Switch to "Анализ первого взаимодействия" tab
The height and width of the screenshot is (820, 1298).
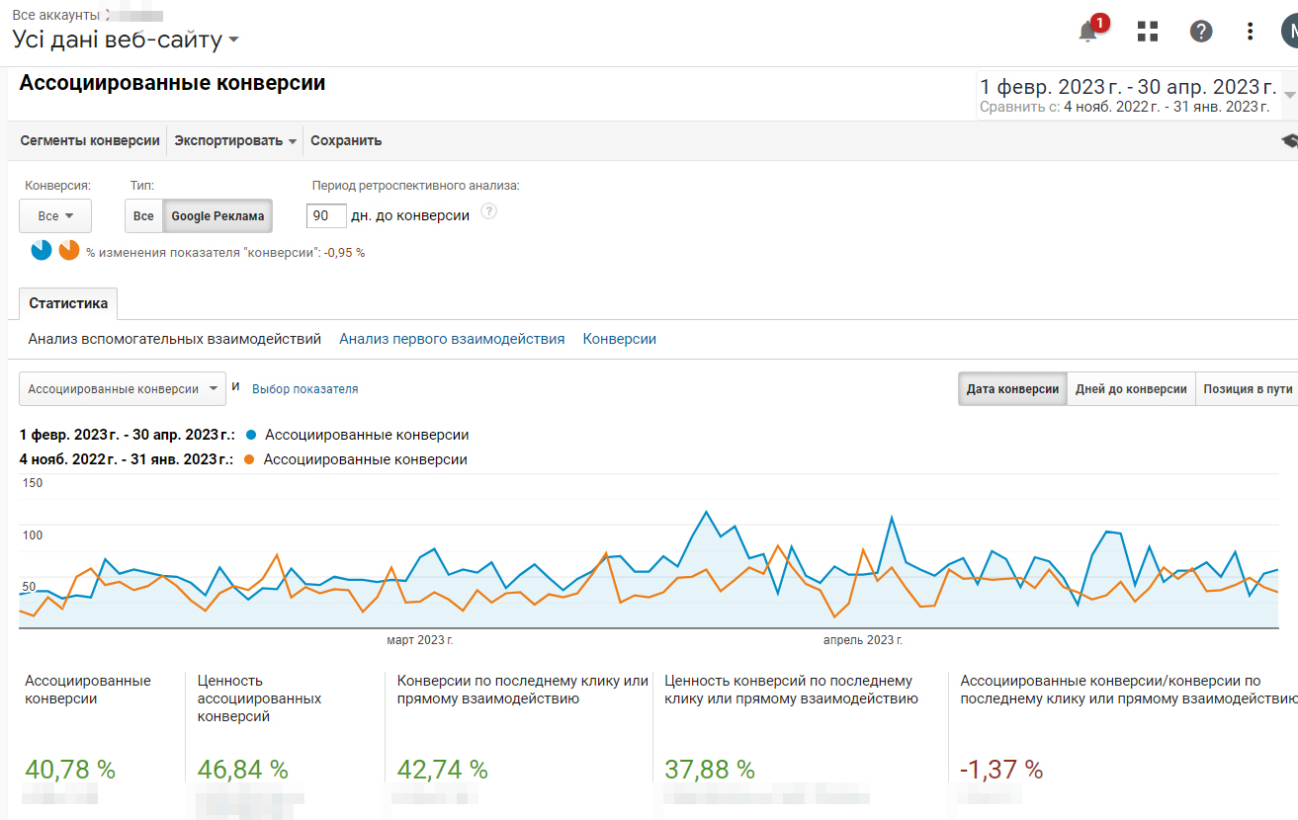[x=452, y=339]
